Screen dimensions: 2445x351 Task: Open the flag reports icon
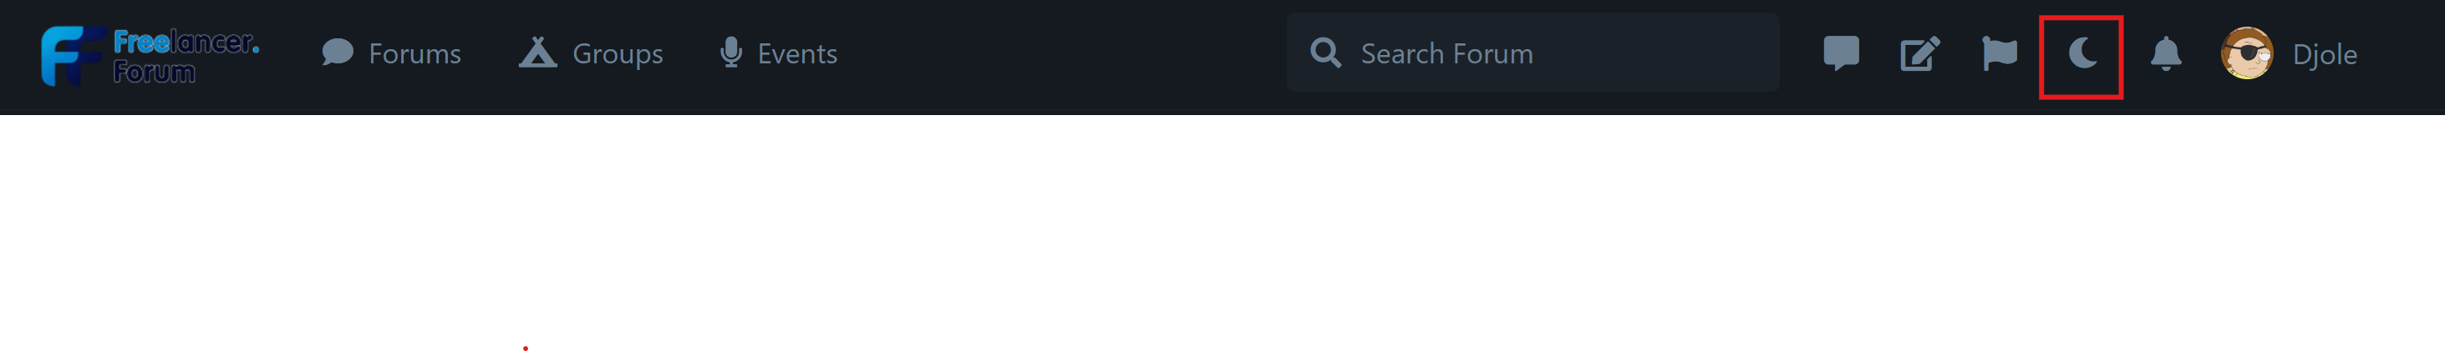pyautogui.click(x=2000, y=54)
